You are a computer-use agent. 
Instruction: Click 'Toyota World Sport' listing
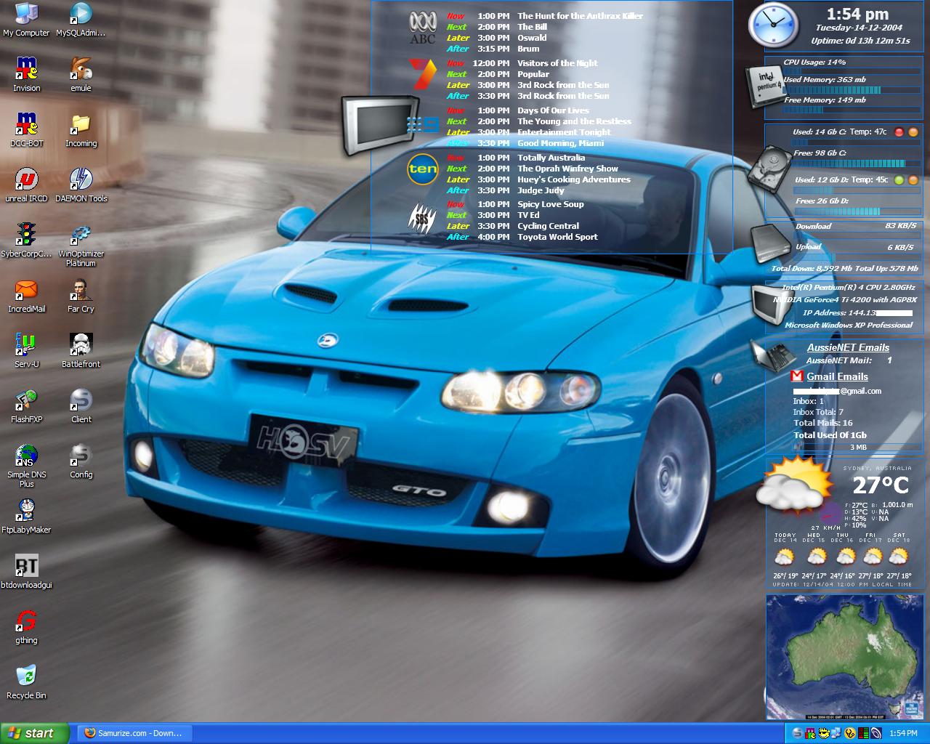pyautogui.click(x=557, y=237)
